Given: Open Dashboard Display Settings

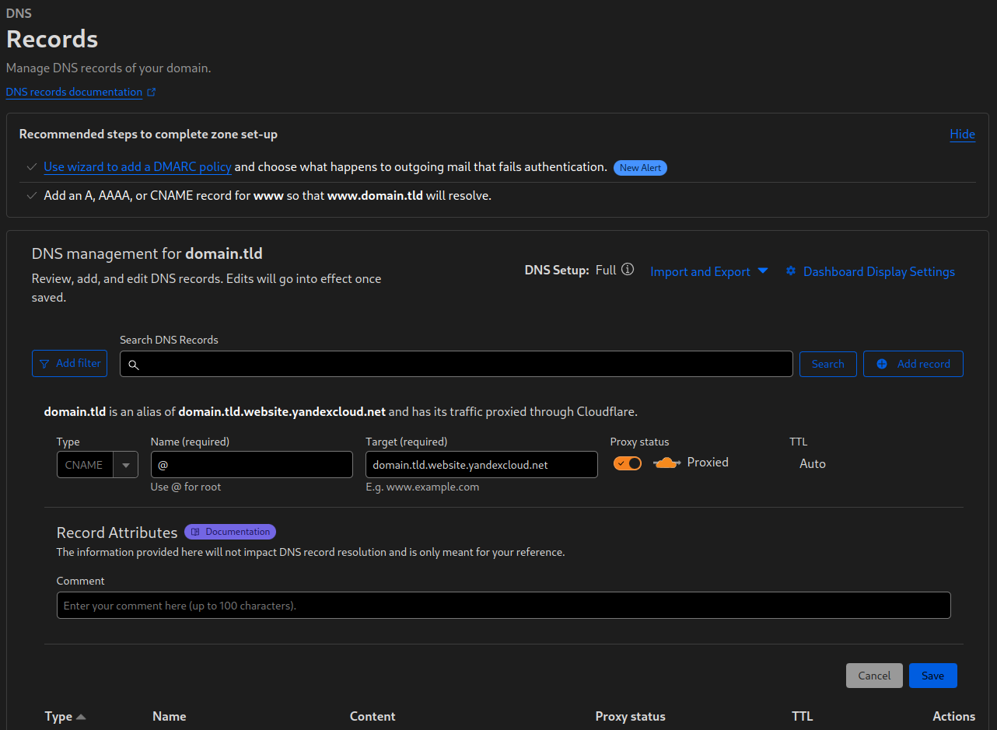Looking at the screenshot, I should click(870, 271).
